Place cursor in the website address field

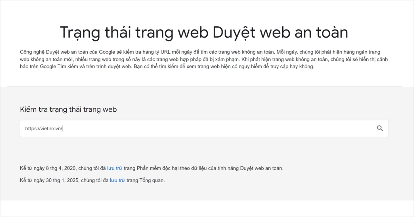(x=138, y=128)
